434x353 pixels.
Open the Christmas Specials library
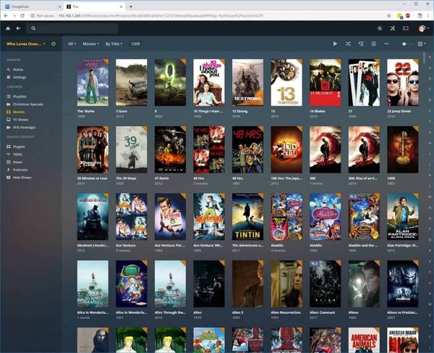(x=27, y=104)
